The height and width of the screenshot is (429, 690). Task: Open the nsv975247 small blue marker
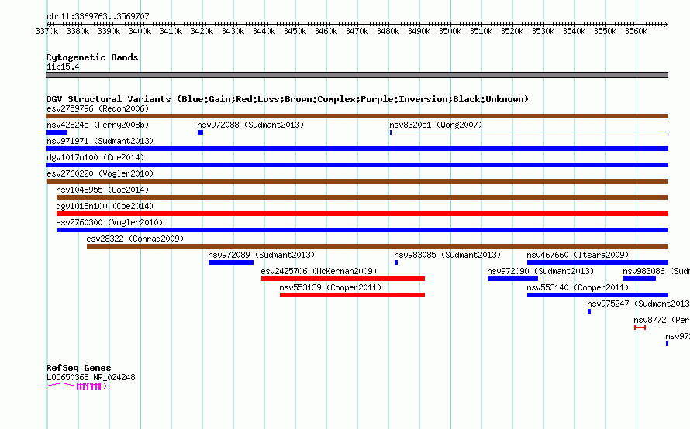pos(589,311)
